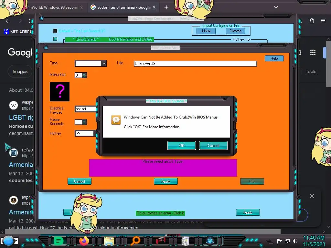
Task: Close the Google search tab
Action: click(154, 7)
